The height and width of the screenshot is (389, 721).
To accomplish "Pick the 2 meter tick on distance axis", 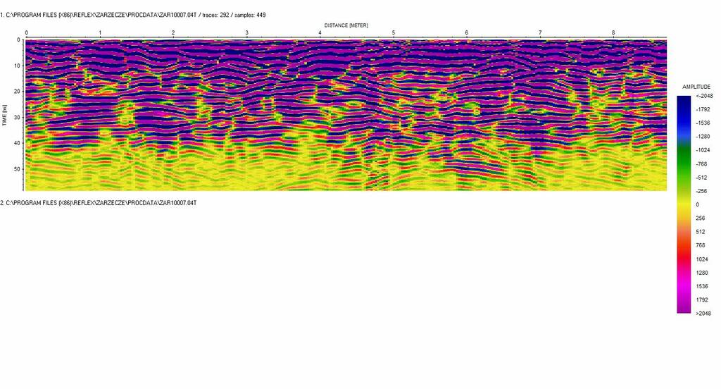I will click(x=173, y=33).
